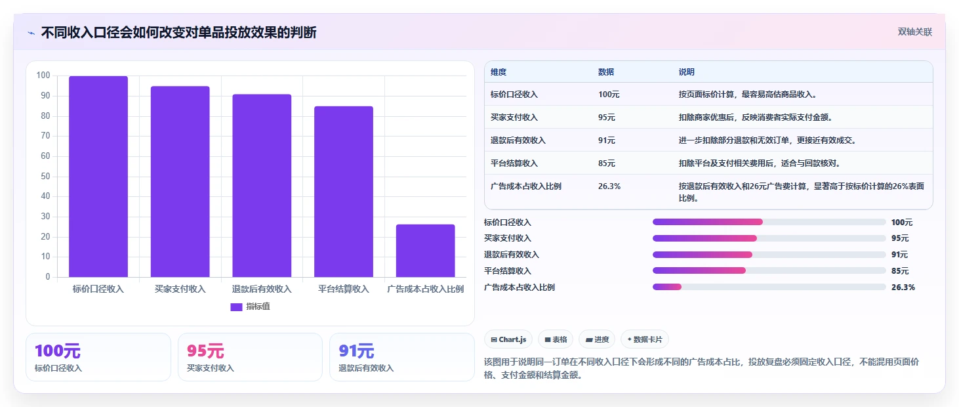Click the 维度 column header
This screenshot has height=407, width=959.
pyautogui.click(x=499, y=72)
